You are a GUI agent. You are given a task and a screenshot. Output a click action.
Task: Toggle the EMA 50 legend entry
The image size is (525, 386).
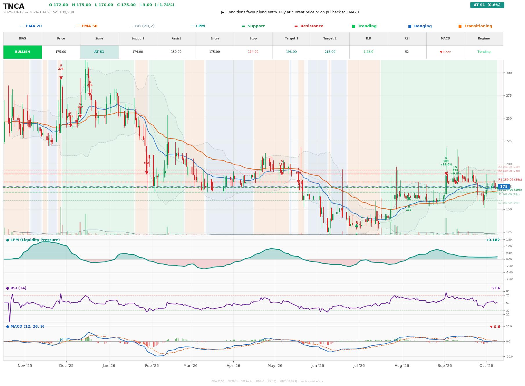(86, 26)
